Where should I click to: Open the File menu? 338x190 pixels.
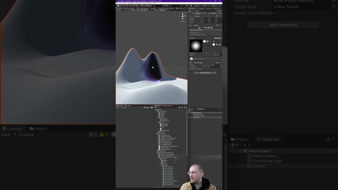[117, 3]
